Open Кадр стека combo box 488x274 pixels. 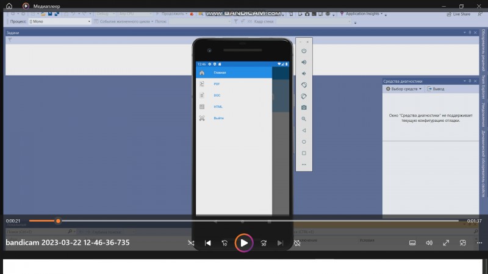click(314, 21)
